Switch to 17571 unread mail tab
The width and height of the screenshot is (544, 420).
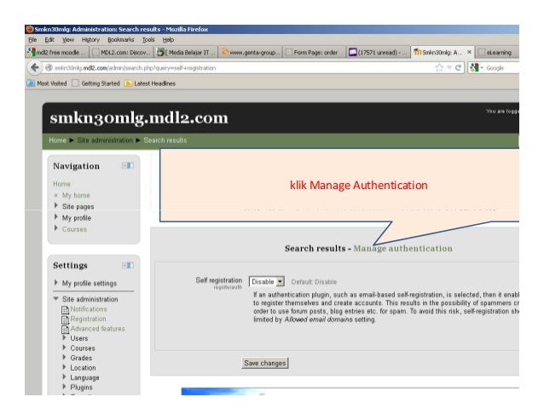click(379, 52)
